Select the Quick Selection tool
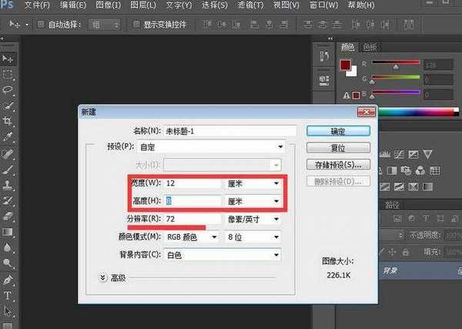The width and height of the screenshot is (462, 329). click(8, 106)
